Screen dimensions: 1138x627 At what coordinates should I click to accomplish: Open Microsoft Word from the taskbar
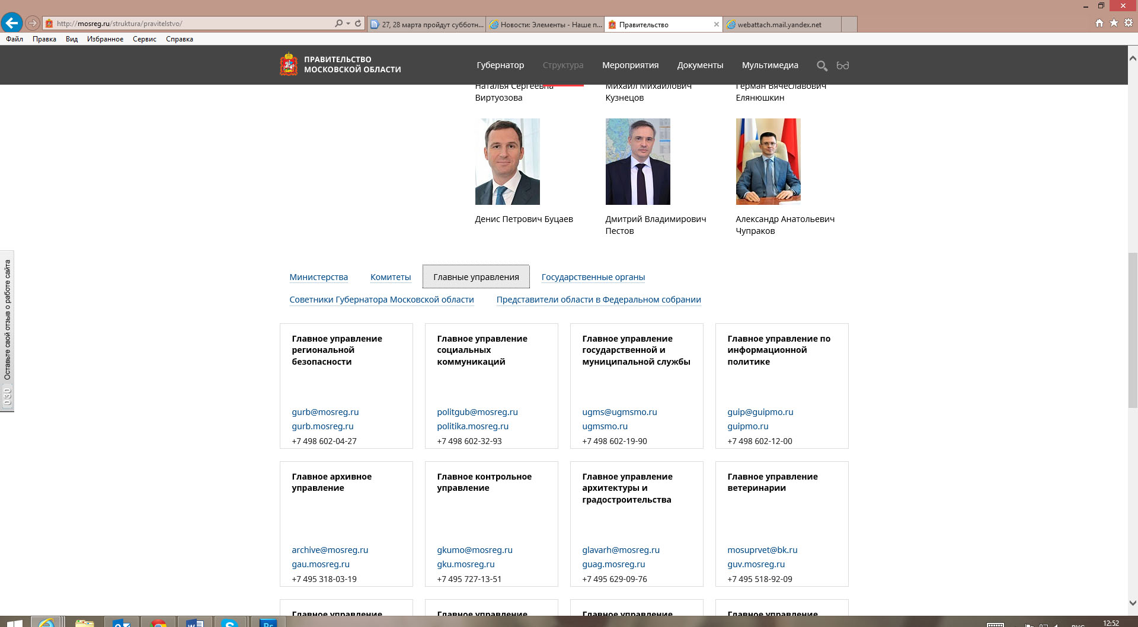click(194, 622)
